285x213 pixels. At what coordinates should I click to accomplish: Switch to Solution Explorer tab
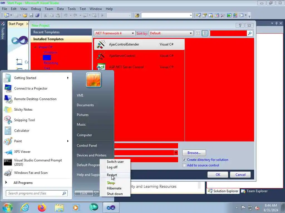(x=223, y=191)
